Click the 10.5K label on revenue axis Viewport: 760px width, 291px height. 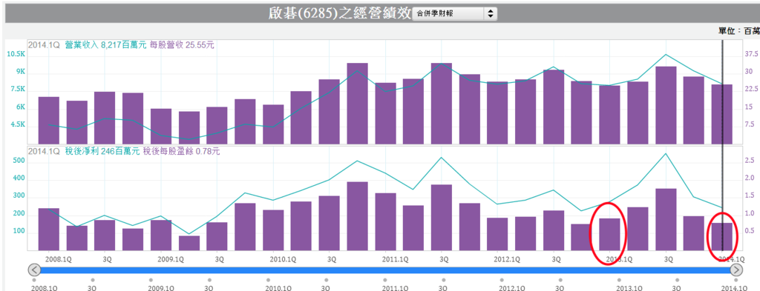click(x=16, y=54)
